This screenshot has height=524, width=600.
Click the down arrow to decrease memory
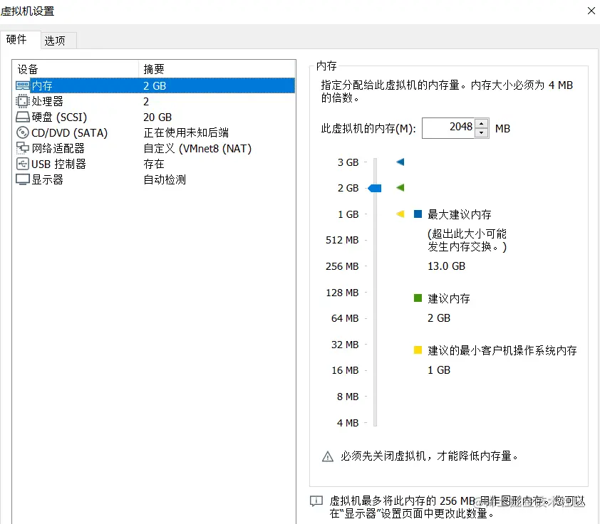481,132
